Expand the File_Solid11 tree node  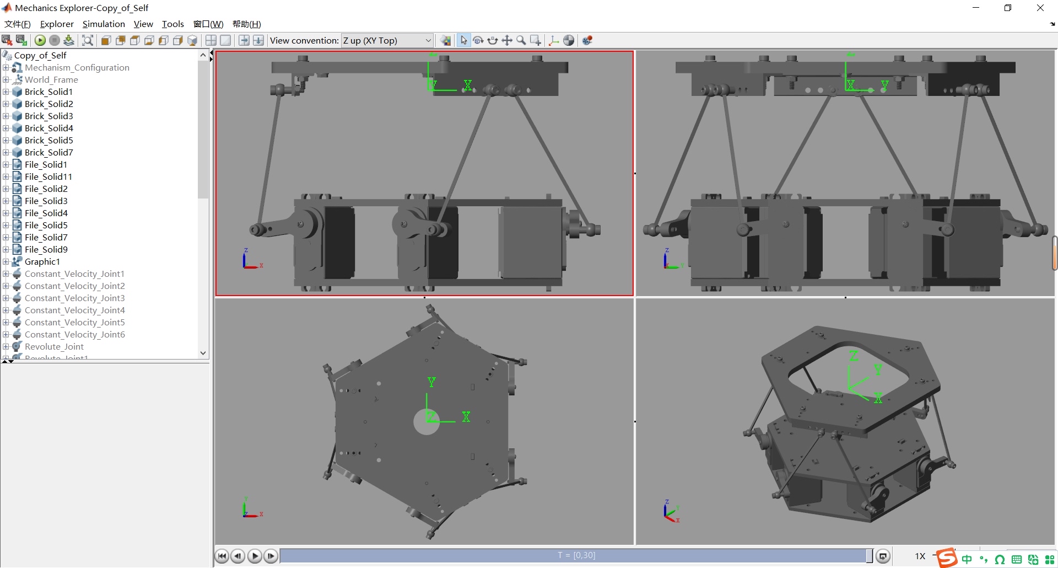[x=6, y=176]
